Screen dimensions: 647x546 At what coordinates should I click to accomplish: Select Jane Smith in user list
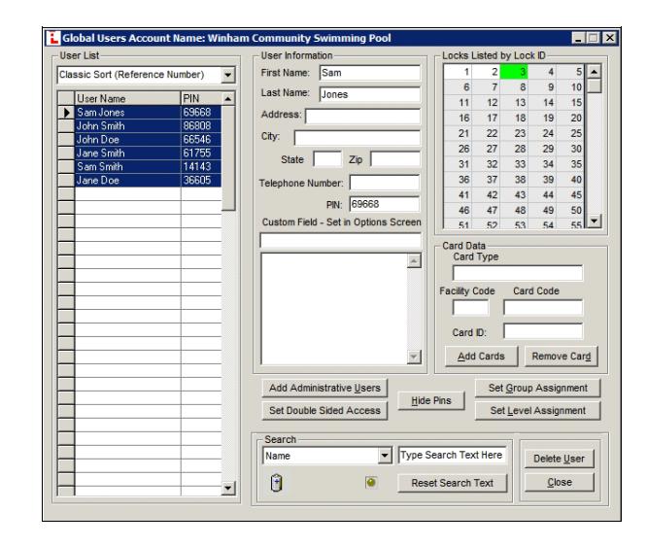pyautogui.click(x=127, y=154)
